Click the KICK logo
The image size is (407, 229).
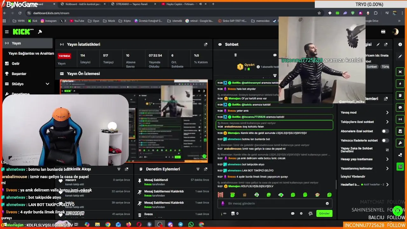[23, 31]
